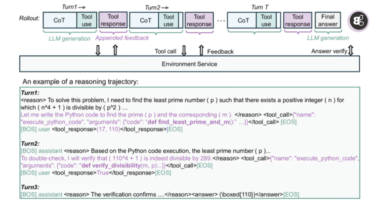The width and height of the screenshot is (376, 212).
Task: Select the Turn1 CoT block
Action: click(59, 20)
